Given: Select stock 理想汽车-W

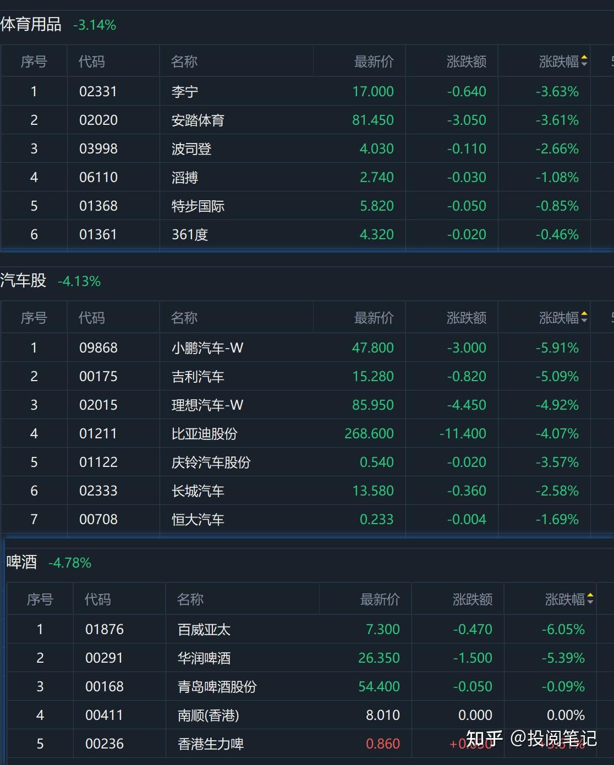Looking at the screenshot, I should pyautogui.click(x=207, y=405).
